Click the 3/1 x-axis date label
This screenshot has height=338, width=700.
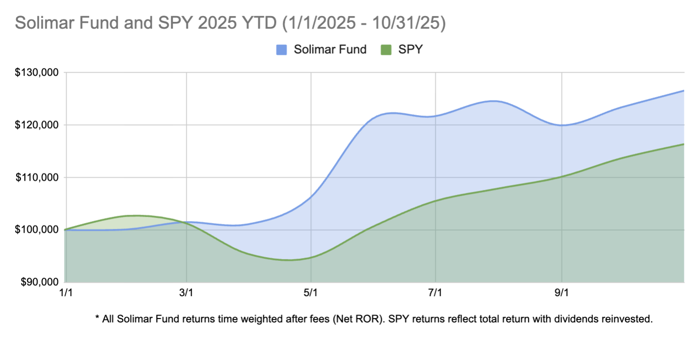pos(187,293)
